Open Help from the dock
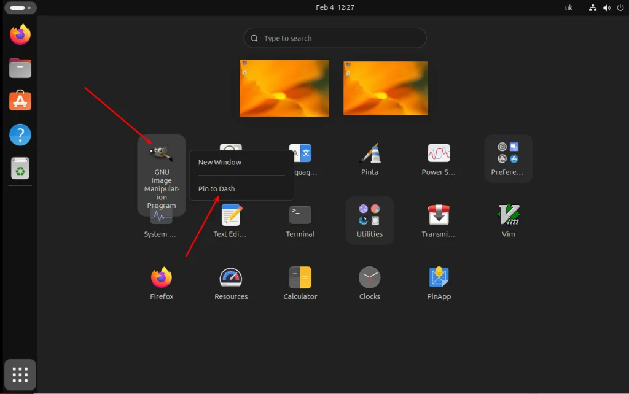Image resolution: width=629 pixels, height=394 pixels. 20,134
